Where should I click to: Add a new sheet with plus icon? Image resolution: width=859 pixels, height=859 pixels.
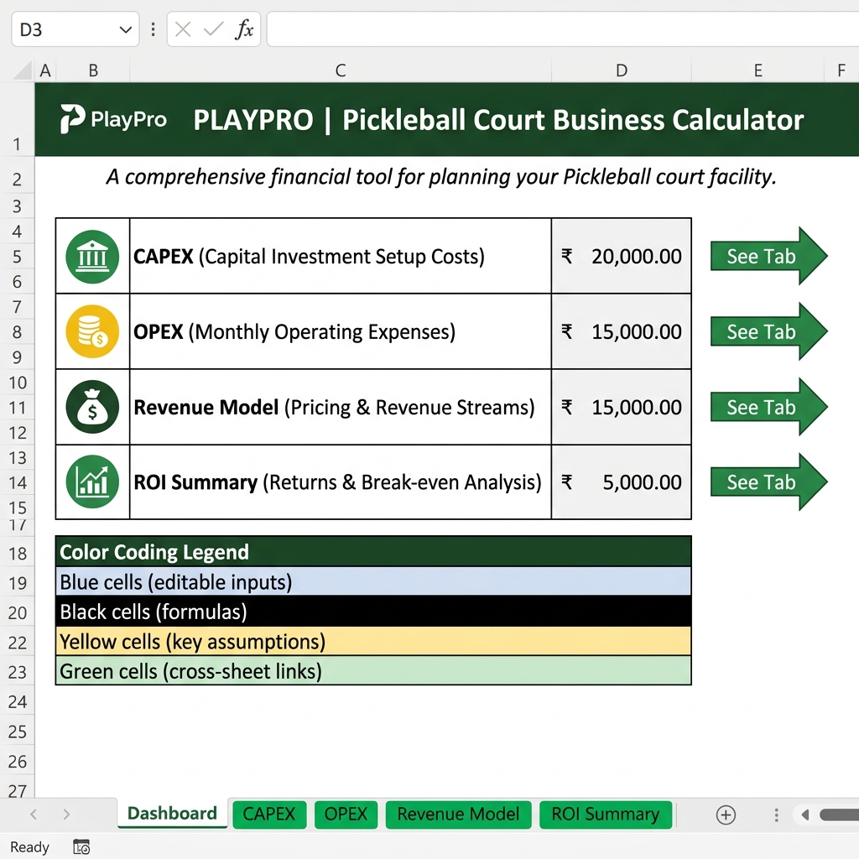click(x=726, y=815)
